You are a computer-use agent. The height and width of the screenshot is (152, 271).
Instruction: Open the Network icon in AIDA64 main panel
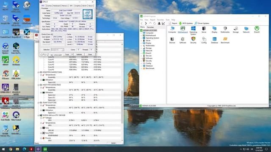(x=246, y=30)
